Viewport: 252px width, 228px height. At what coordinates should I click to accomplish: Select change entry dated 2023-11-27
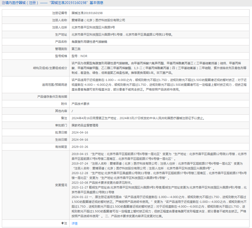159,190
